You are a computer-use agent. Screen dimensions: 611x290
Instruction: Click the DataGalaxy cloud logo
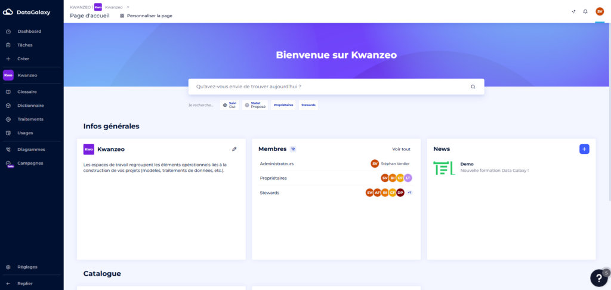point(8,12)
